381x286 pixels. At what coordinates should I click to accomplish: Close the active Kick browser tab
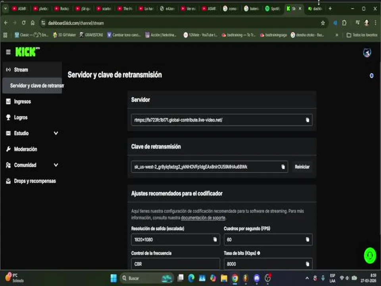pyautogui.click(x=300, y=8)
